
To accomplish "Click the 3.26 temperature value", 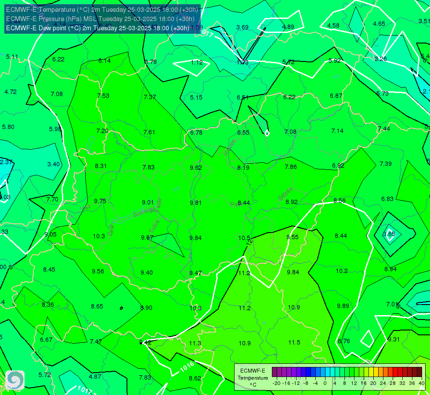I will click(381, 59).
